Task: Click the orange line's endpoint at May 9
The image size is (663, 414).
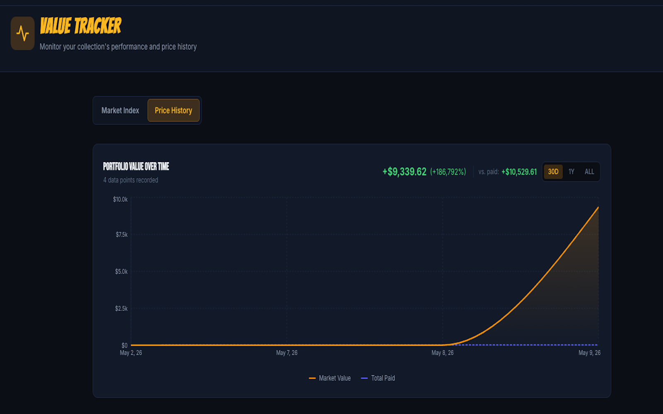Action: (598, 207)
